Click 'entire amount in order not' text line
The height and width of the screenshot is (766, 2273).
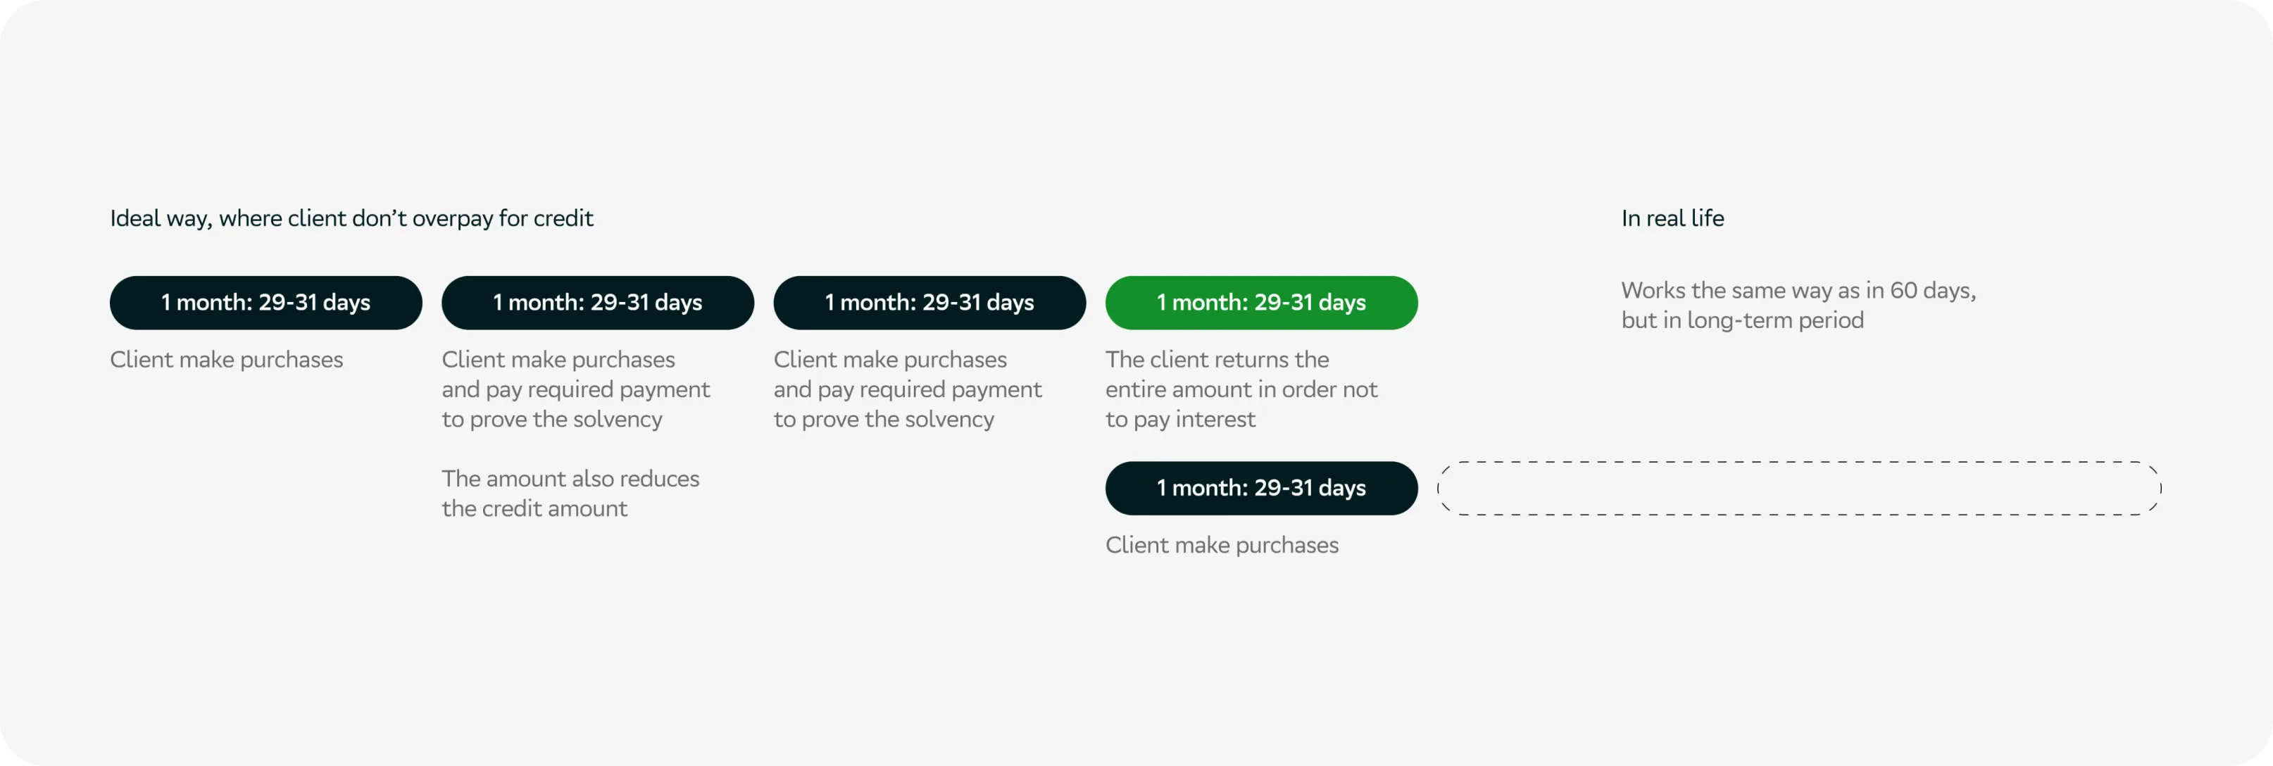point(1241,389)
